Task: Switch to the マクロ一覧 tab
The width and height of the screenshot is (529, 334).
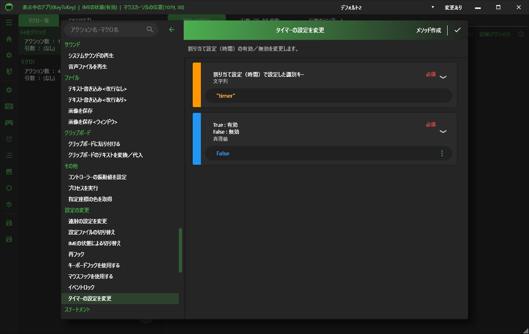Action: tap(38, 20)
